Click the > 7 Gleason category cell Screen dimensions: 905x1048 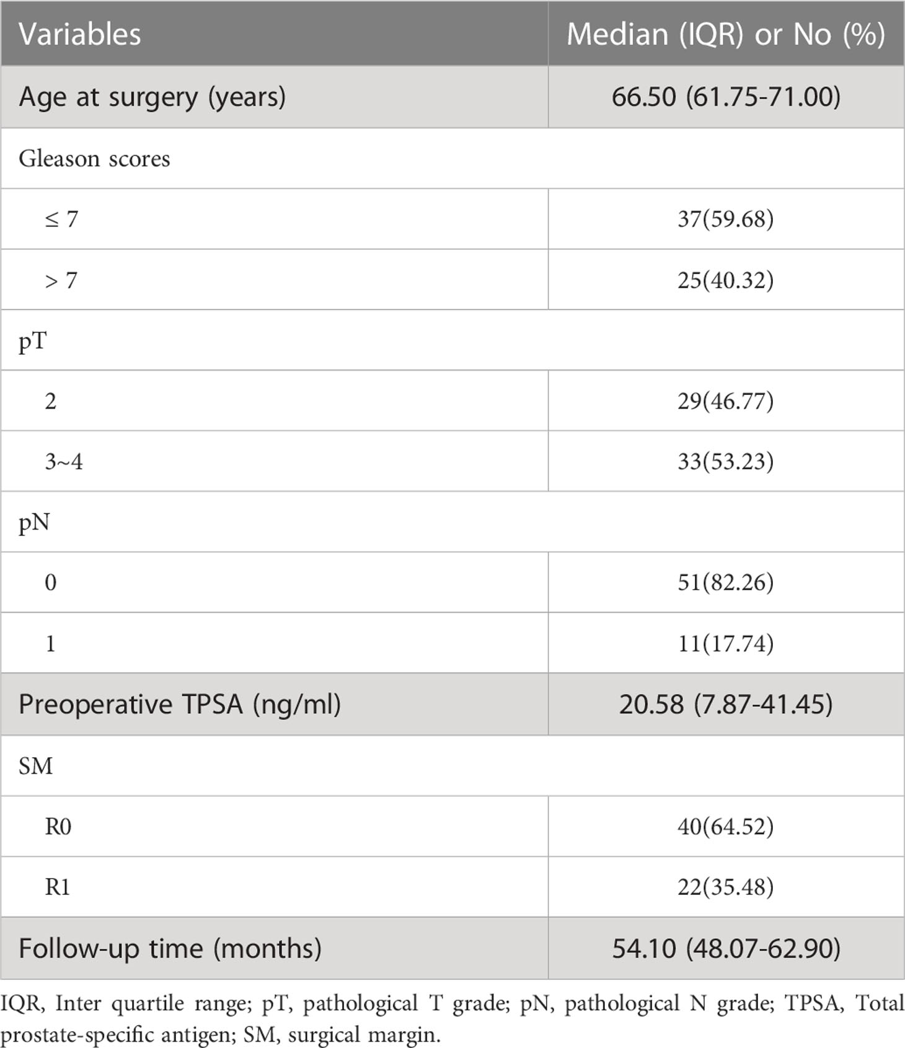pos(274,280)
